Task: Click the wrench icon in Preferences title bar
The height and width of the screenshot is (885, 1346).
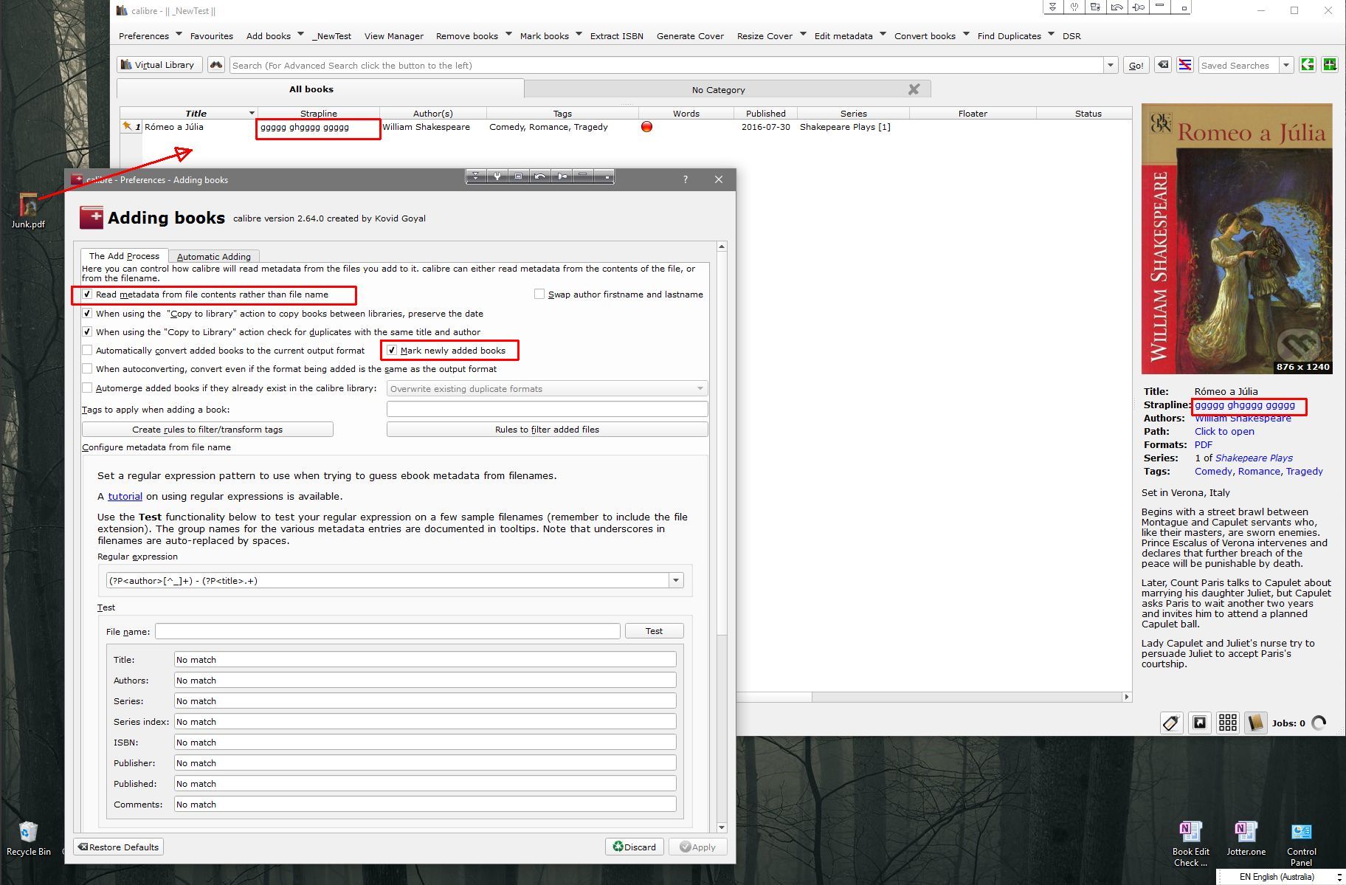Action: coord(497,176)
